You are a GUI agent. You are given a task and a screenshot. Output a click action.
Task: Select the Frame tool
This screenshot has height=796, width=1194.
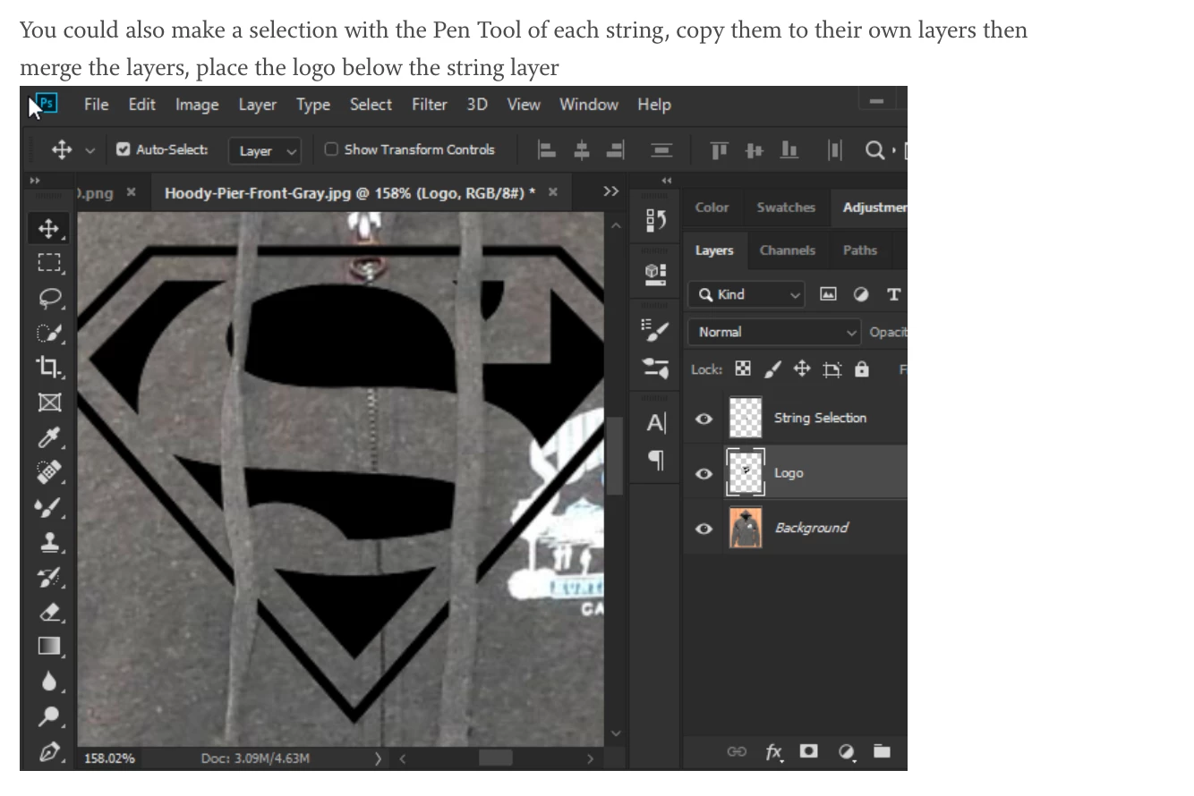(48, 402)
